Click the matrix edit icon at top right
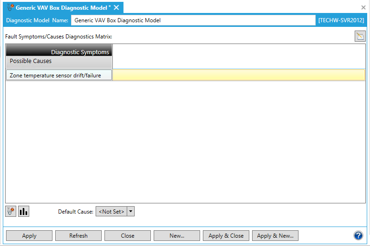This screenshot has height=246, width=370. (360, 37)
